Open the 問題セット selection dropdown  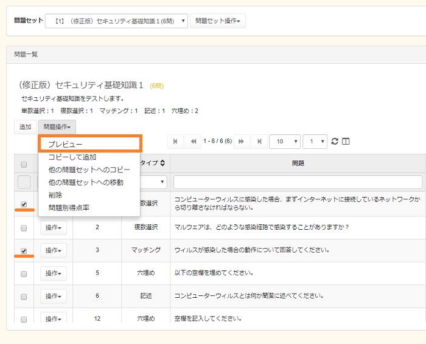[x=116, y=21]
